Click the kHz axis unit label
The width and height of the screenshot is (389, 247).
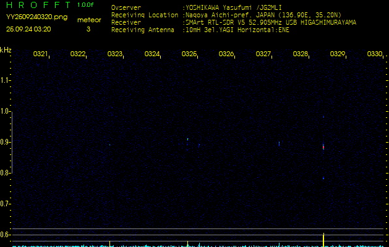pos(6,50)
